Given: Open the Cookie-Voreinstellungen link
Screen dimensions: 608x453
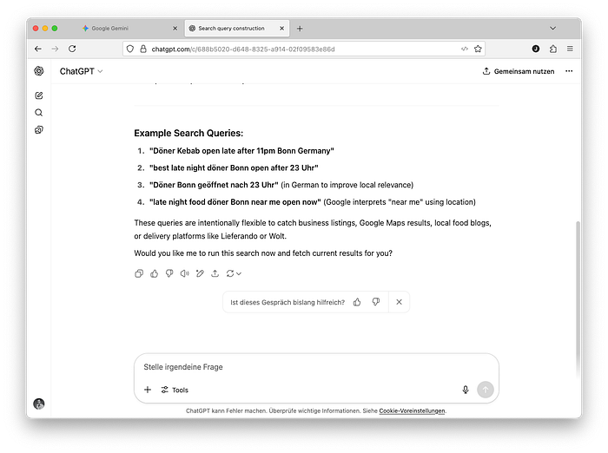Looking at the screenshot, I should (x=412, y=410).
